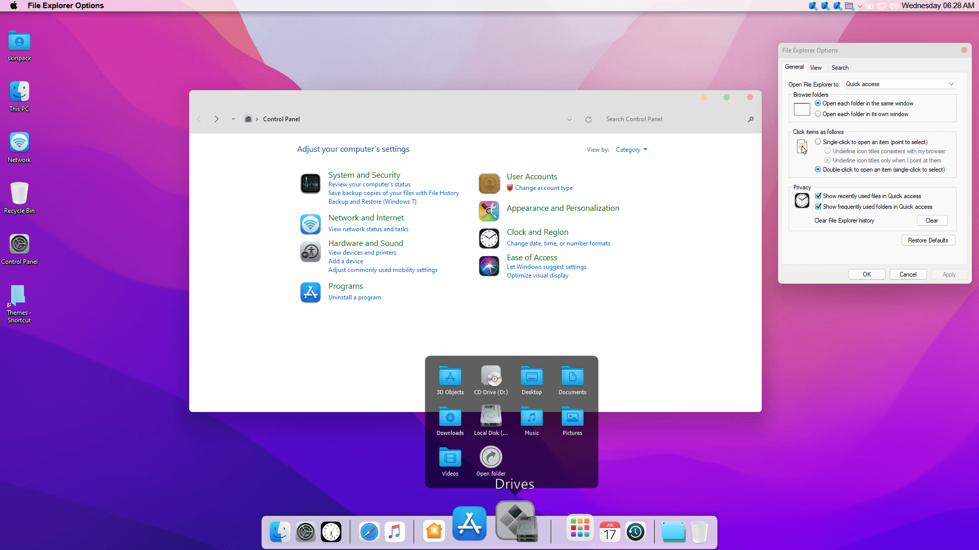Select Double-click to open an item radio button
This screenshot has height=550, width=979.
click(x=818, y=169)
